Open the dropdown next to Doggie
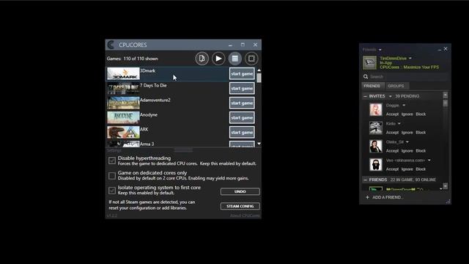Screen dimensions: 469x264 click(404, 106)
